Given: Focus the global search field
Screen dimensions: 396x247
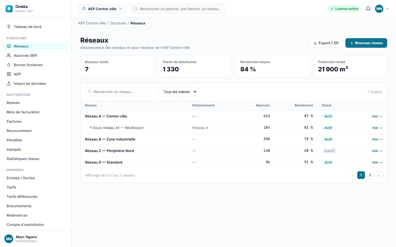Looking at the screenshot, I should coord(177,9).
